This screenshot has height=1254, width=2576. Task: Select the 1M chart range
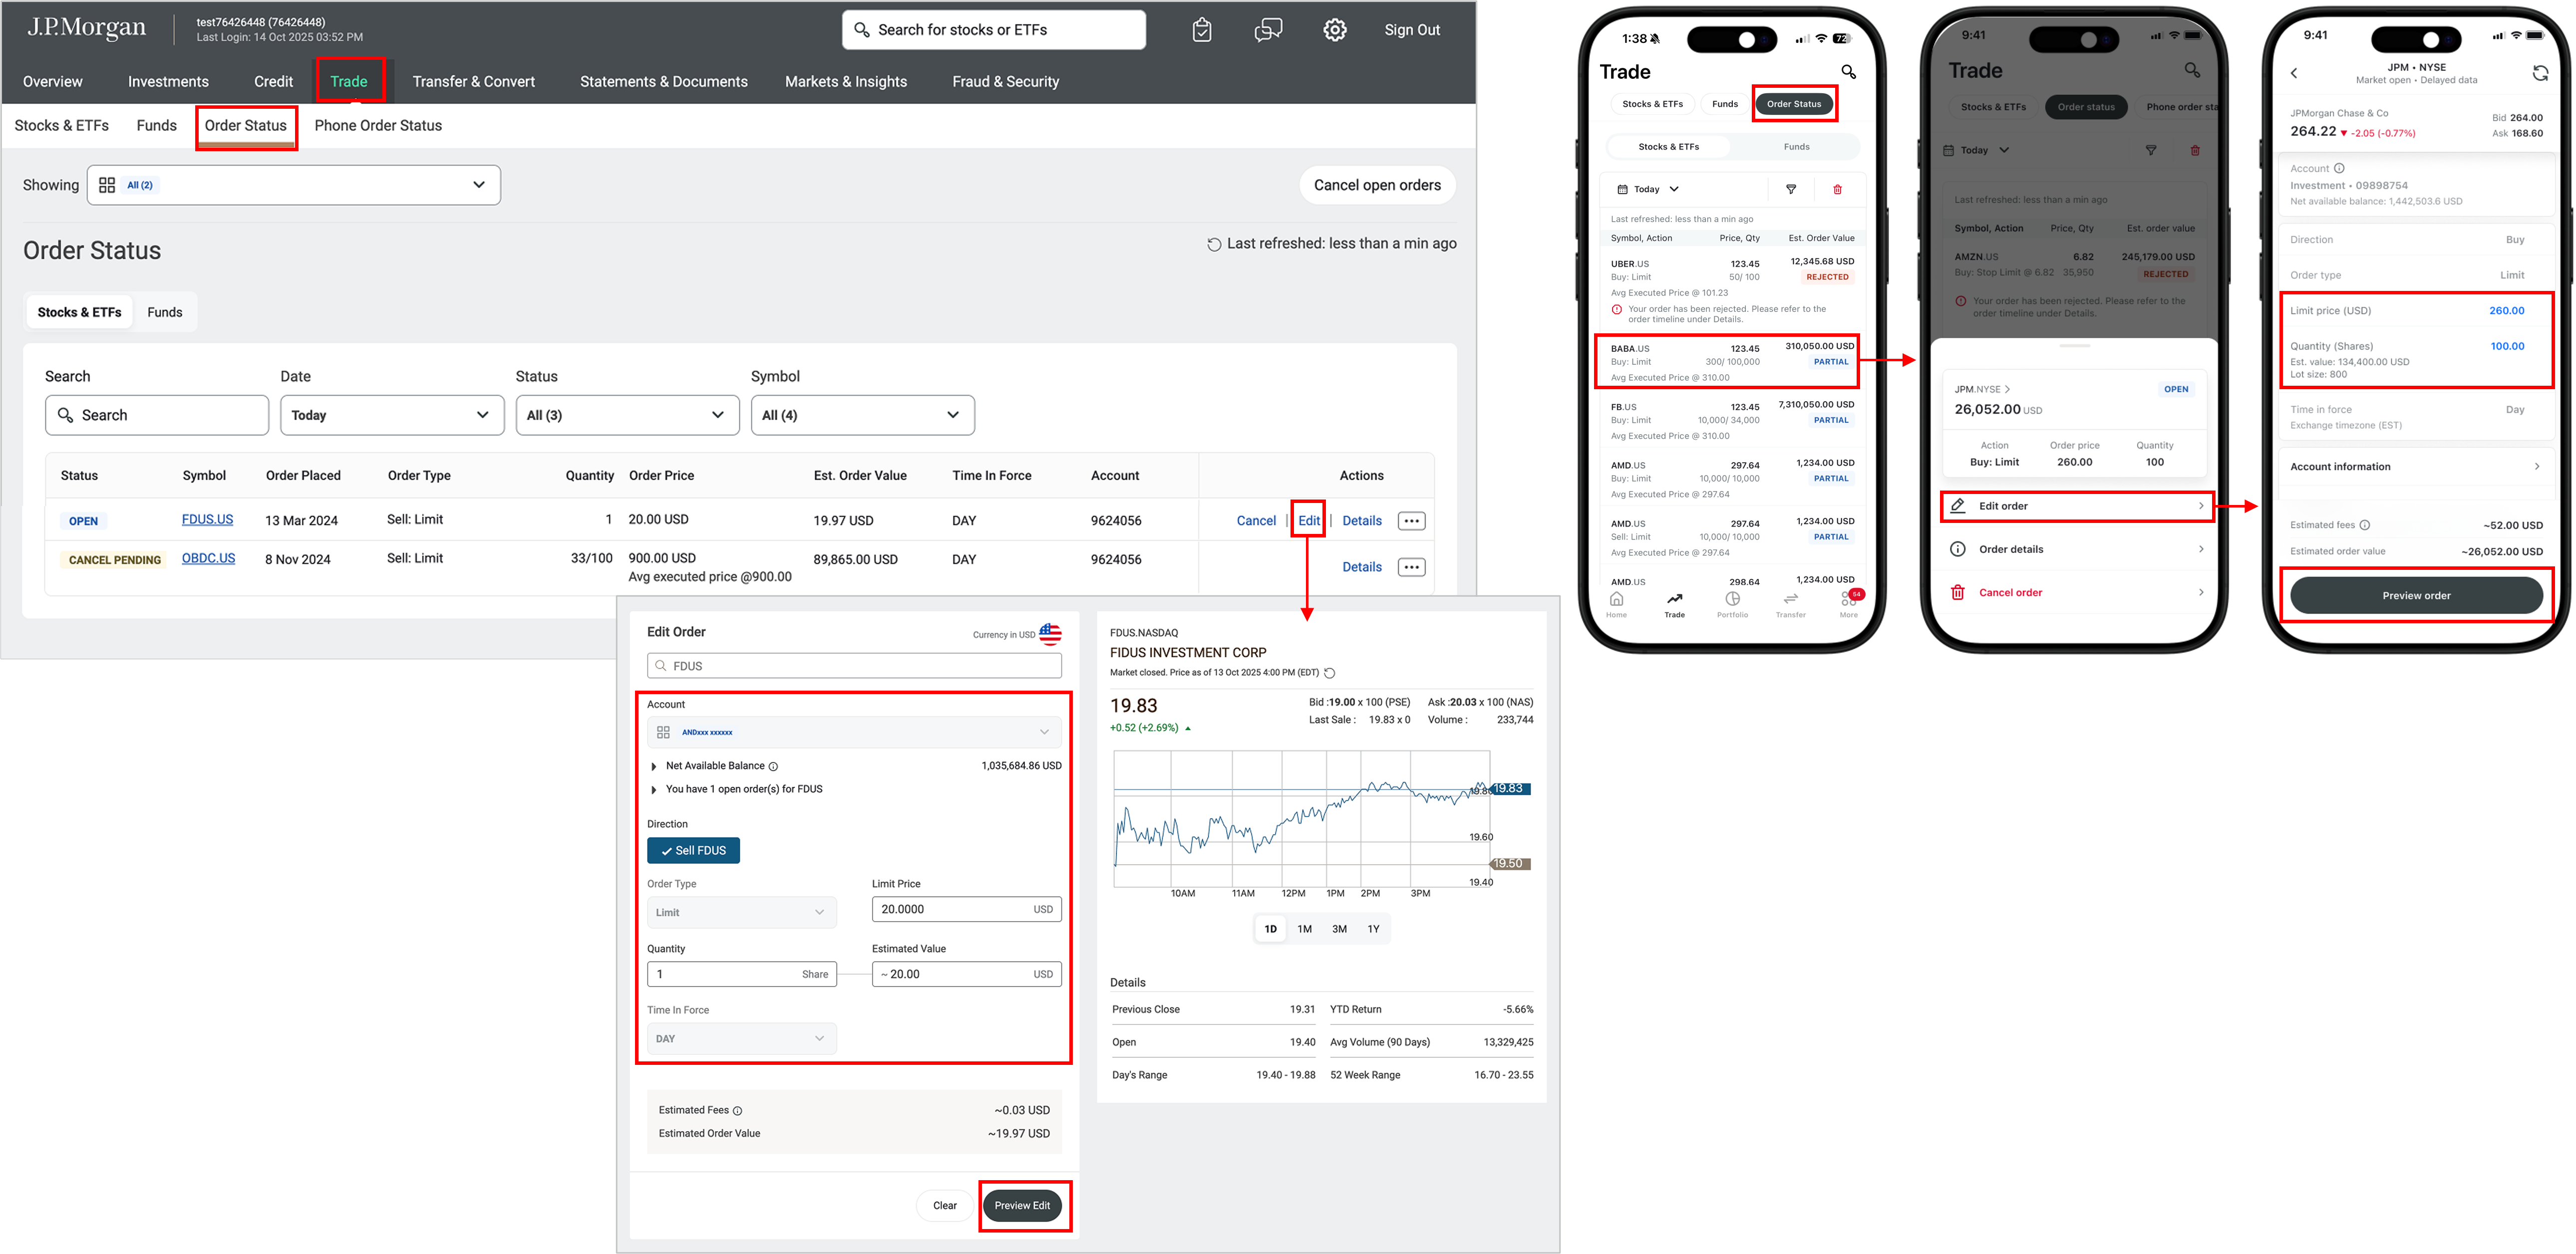pos(1304,929)
